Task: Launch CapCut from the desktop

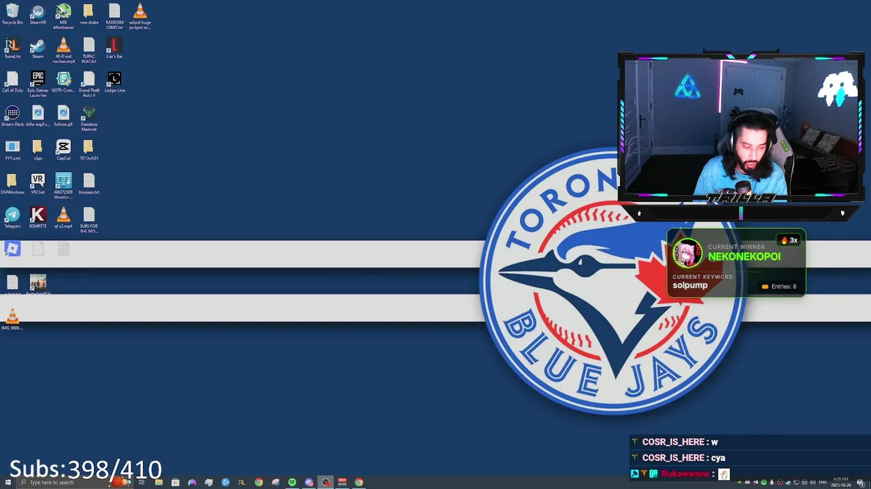Action: tap(63, 150)
